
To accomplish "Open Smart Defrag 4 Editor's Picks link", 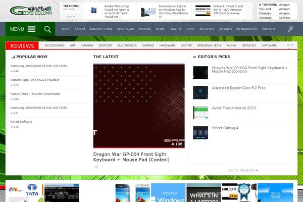I will (x=225, y=128).
